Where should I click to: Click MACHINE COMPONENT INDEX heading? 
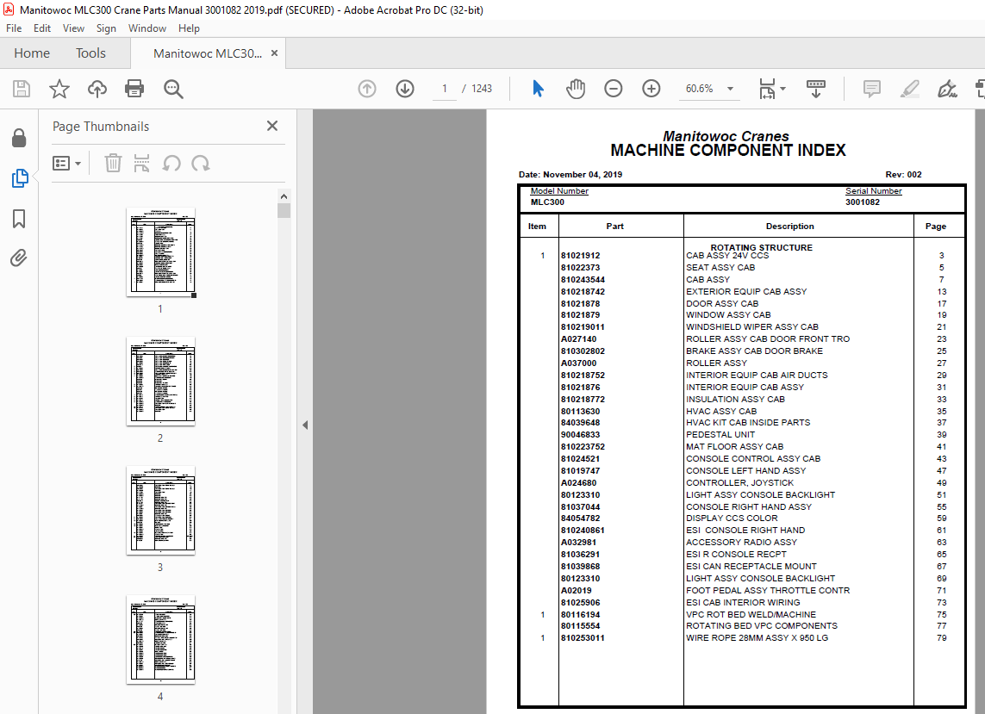(728, 150)
